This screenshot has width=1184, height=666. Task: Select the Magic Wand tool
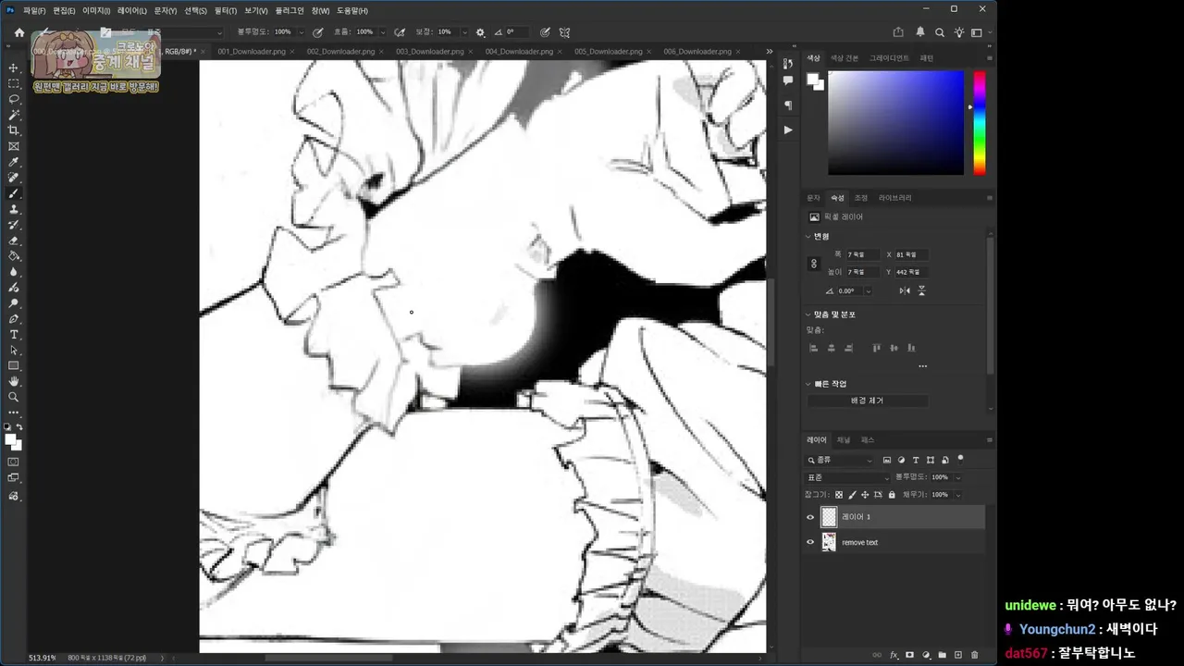tap(13, 115)
